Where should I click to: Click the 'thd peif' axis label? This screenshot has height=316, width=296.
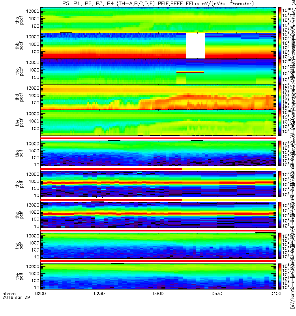19,245
